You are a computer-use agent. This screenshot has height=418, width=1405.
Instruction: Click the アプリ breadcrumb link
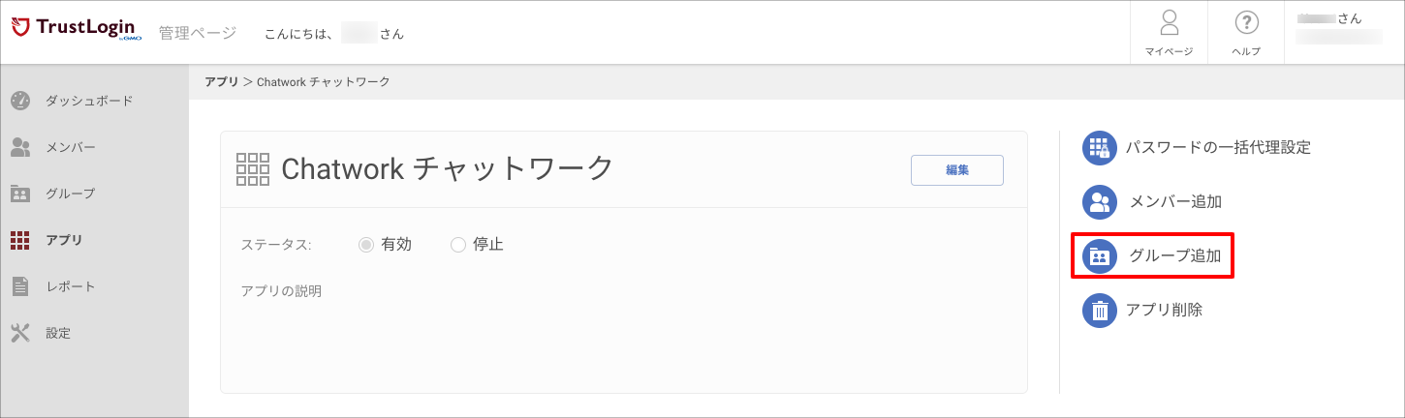[221, 82]
